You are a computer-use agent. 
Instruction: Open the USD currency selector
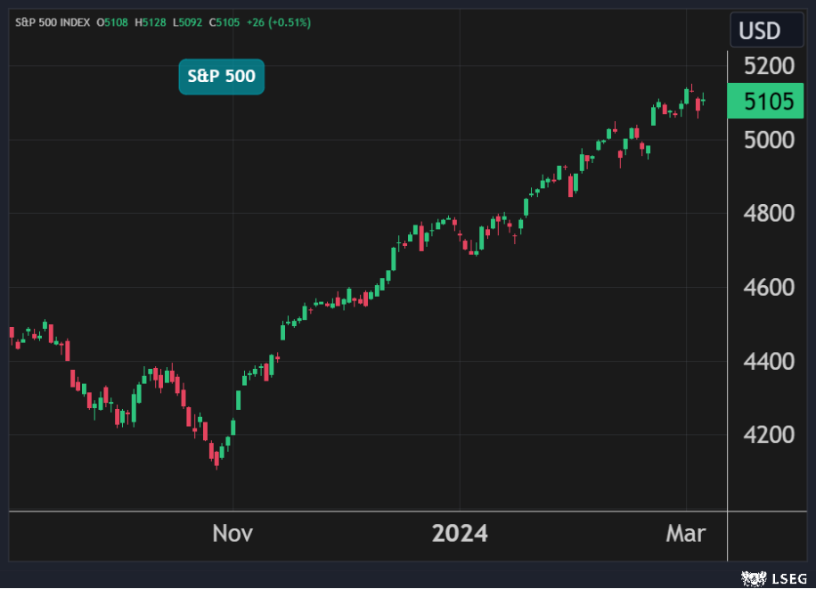click(x=759, y=32)
